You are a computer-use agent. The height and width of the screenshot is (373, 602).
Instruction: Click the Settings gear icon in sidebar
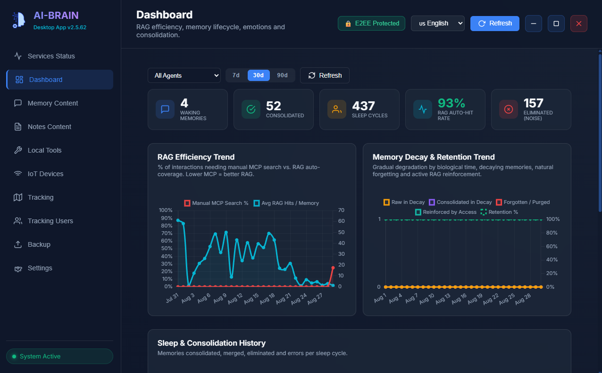[x=18, y=268]
